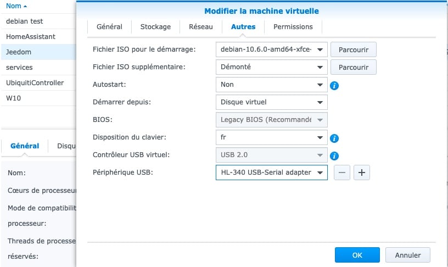Click the virtual USB controller info icon
448x267 pixels.
tap(334, 156)
